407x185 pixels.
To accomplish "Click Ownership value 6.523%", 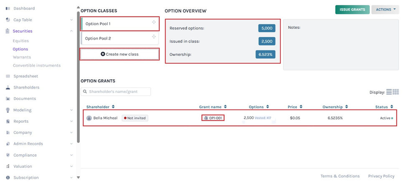I will click(265, 55).
